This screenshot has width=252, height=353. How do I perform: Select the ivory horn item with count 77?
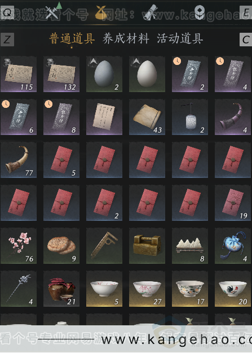pos(19,160)
